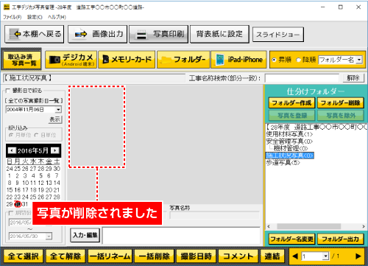Click 解除 button to clear search
The width and height of the screenshot is (368, 266).
tap(353, 78)
